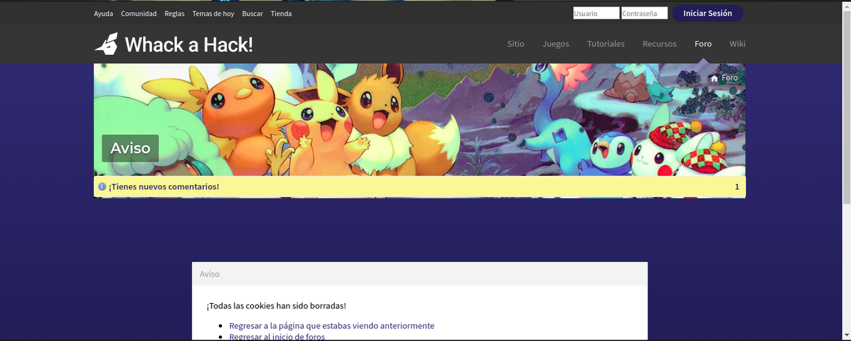
Task: Click the Whack a Hack! logo icon
Action: coord(106,44)
